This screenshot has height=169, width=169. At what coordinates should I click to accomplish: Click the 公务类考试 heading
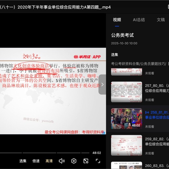[x=123, y=35]
